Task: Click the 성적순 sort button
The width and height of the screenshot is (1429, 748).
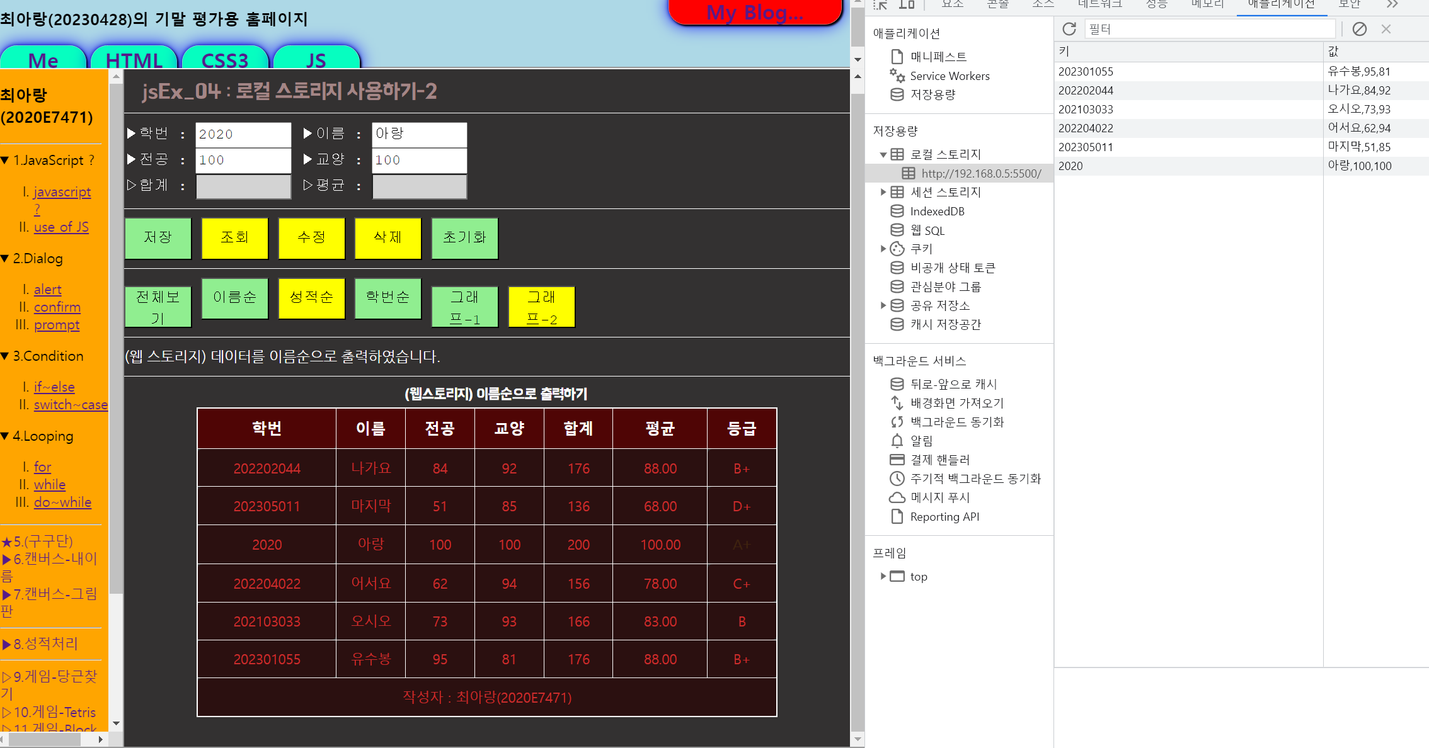Action: 311,297
